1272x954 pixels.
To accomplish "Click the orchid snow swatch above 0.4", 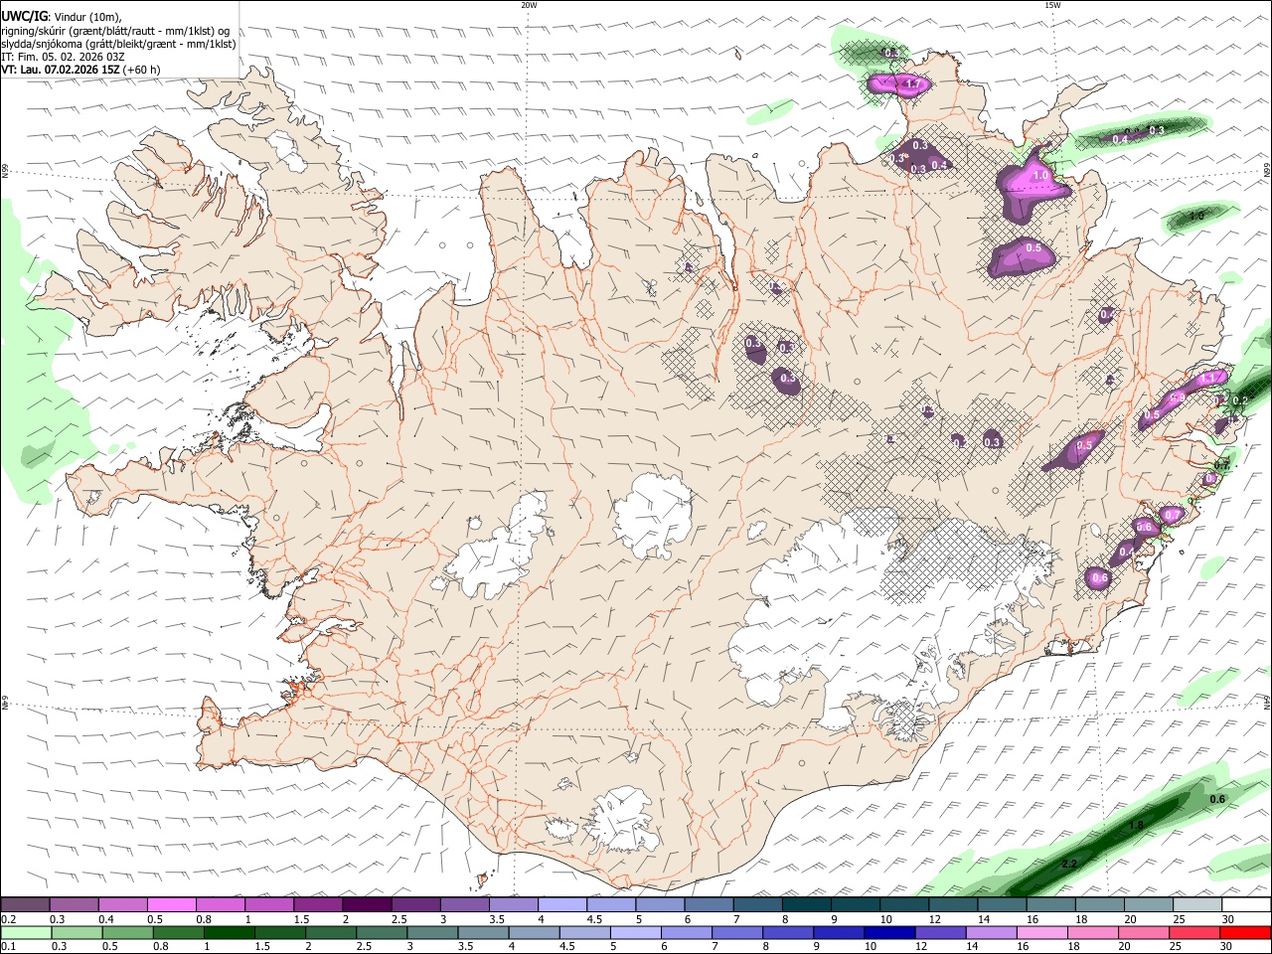I will click(122, 905).
